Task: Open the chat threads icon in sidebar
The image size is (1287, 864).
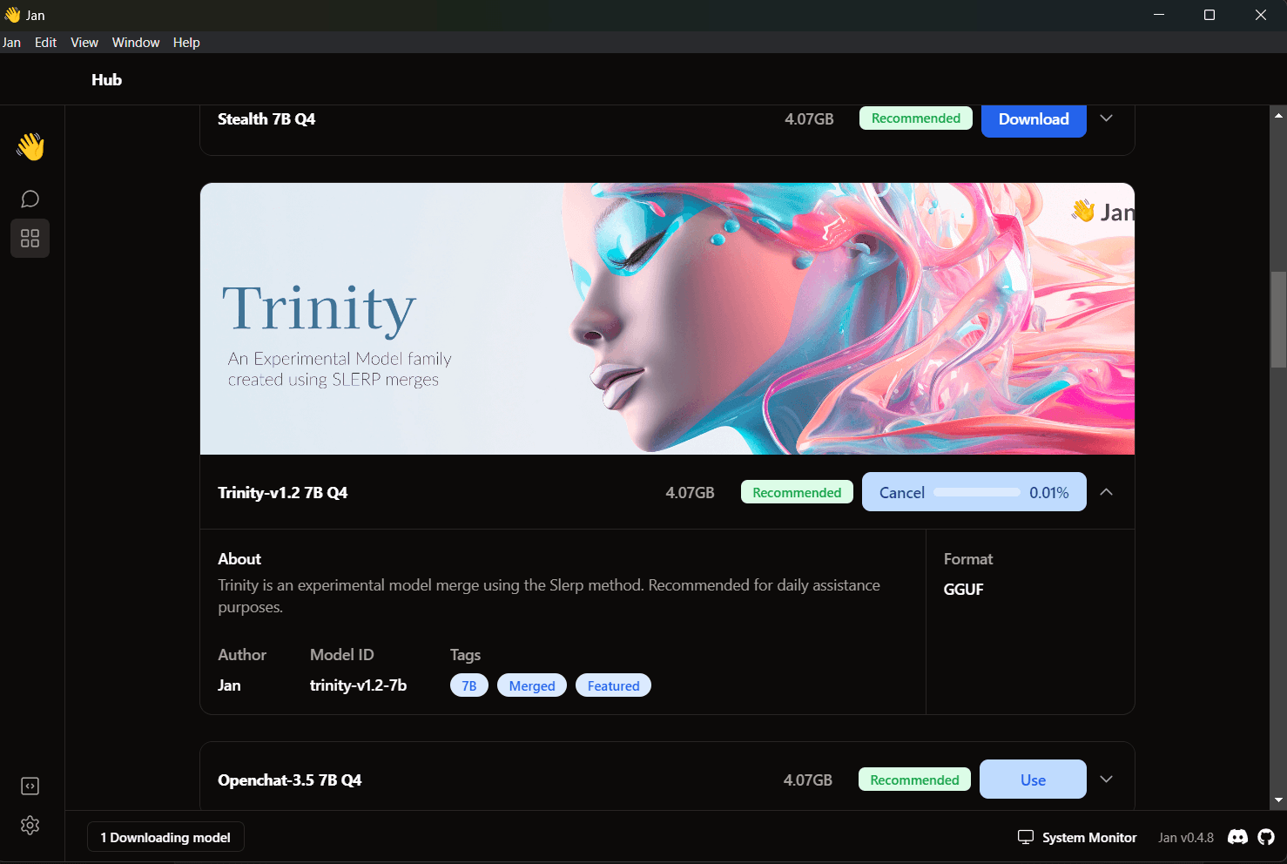Action: [30, 199]
